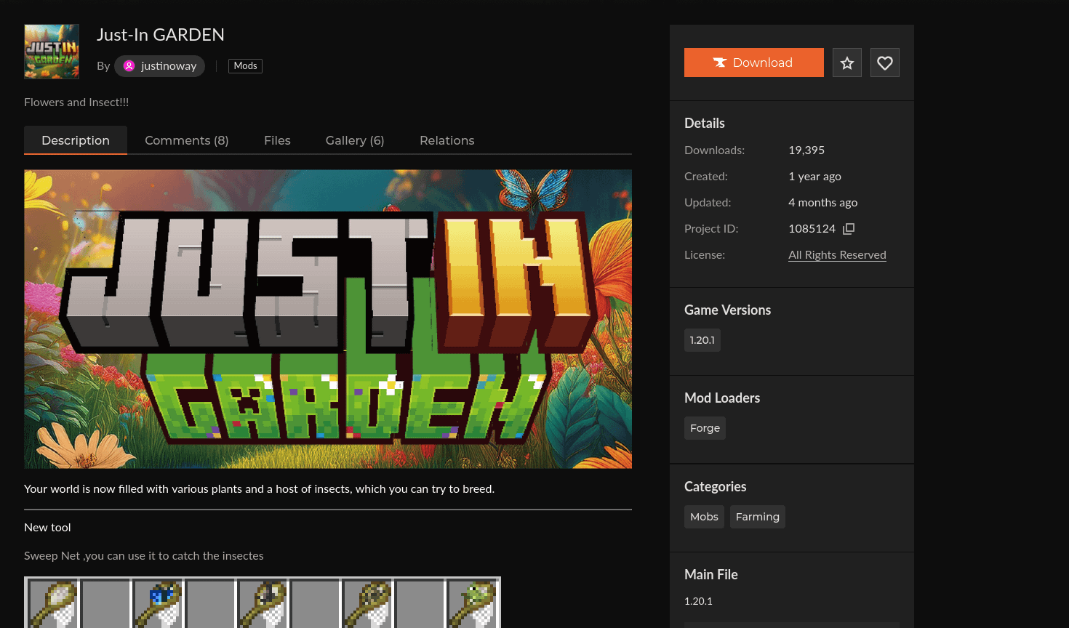Viewport: 1069px width, 628px height.
Task: Open the Gallery (6) tab
Action: pyautogui.click(x=355, y=140)
